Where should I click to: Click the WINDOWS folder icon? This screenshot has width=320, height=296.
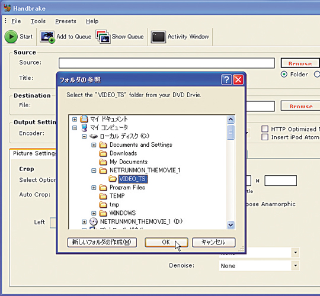(103, 213)
